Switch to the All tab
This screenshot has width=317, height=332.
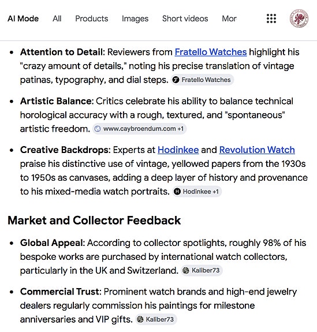click(x=57, y=18)
